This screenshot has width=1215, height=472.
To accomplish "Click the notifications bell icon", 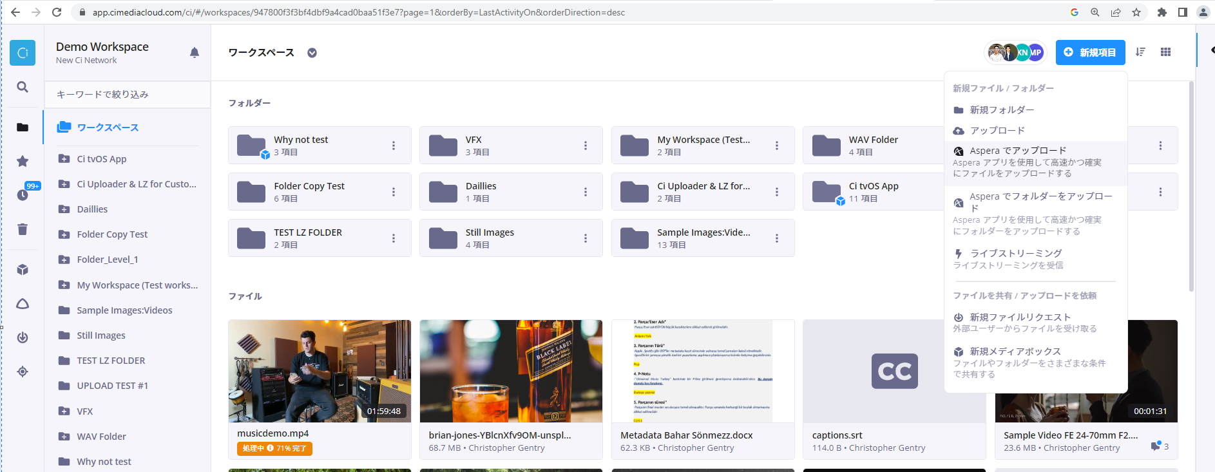I will pos(195,53).
